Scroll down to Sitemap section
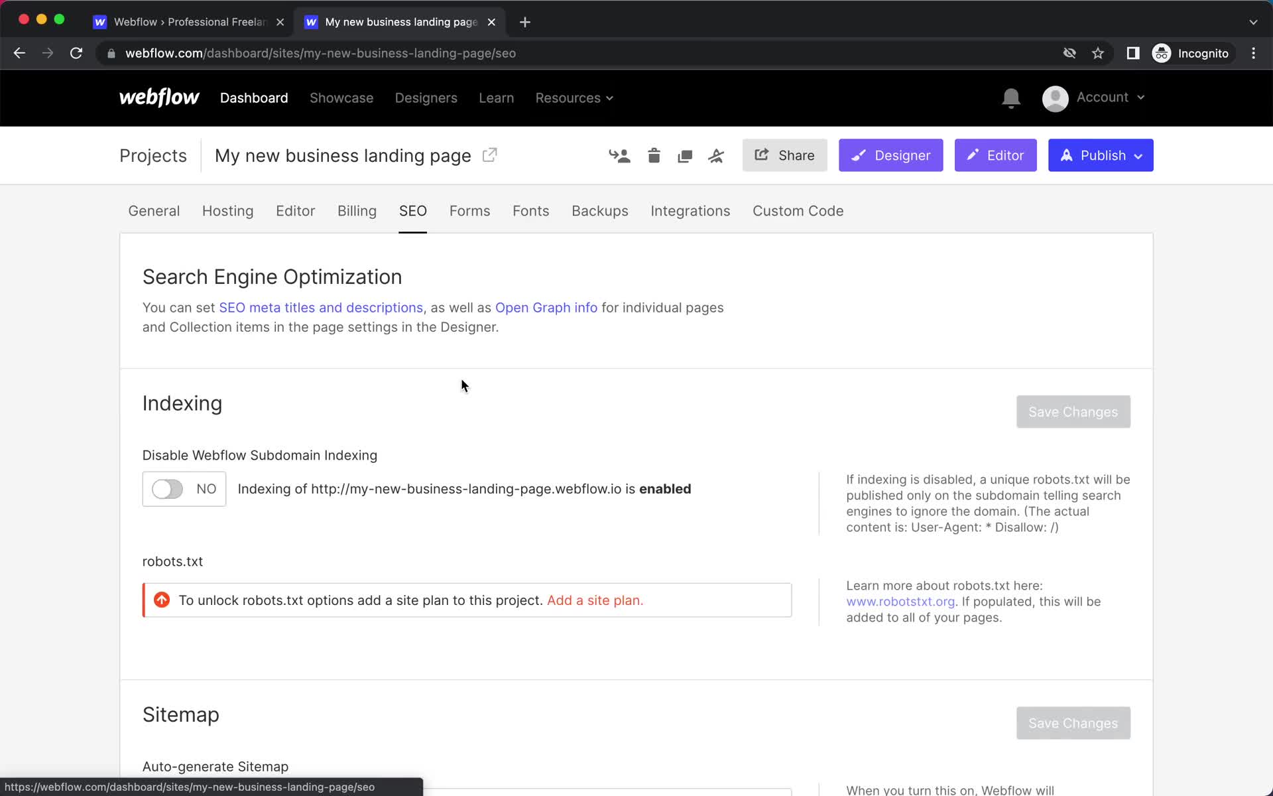The height and width of the screenshot is (796, 1273). [180, 714]
